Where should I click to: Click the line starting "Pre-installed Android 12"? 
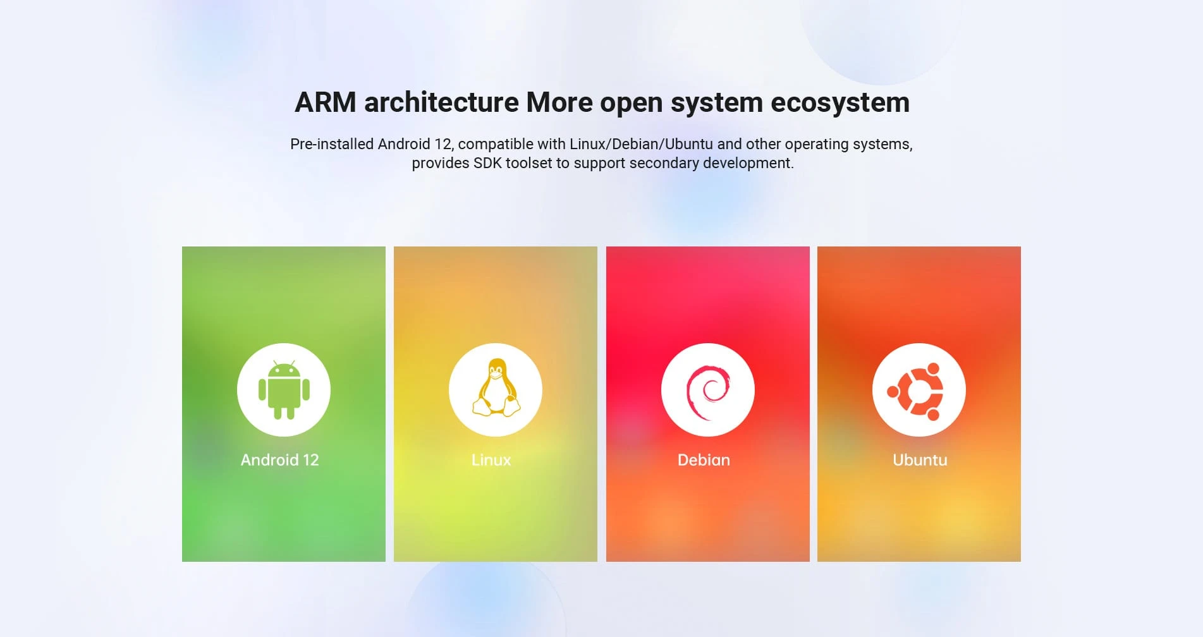(601, 144)
